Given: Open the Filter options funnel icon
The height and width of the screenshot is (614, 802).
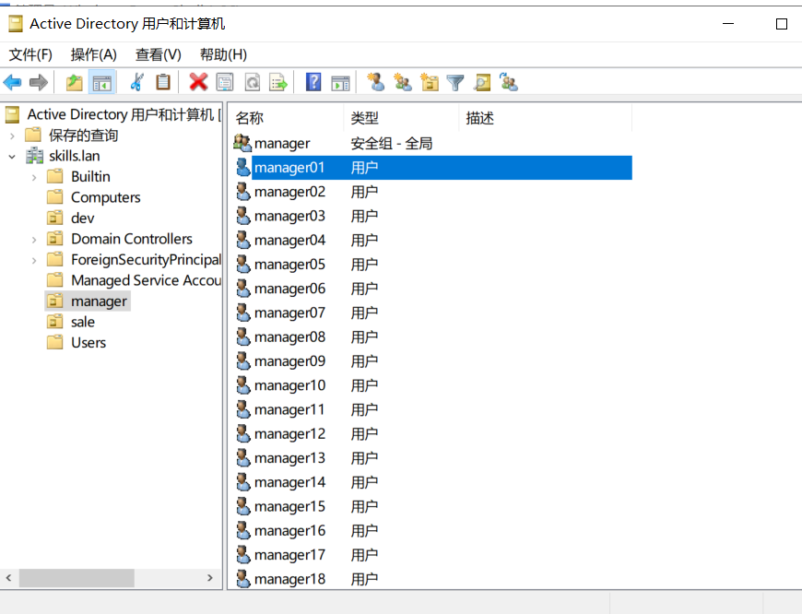Looking at the screenshot, I should pyautogui.click(x=455, y=83).
